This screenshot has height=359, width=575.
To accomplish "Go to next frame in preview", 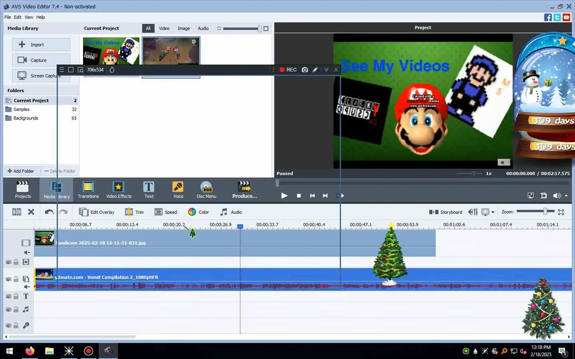I will [x=325, y=195].
